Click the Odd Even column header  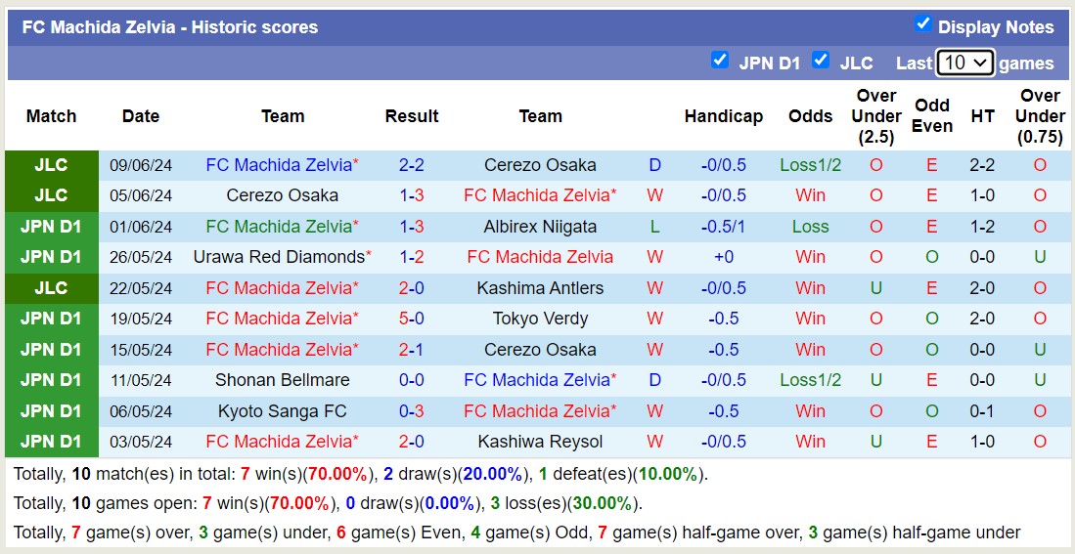pyautogui.click(x=932, y=116)
